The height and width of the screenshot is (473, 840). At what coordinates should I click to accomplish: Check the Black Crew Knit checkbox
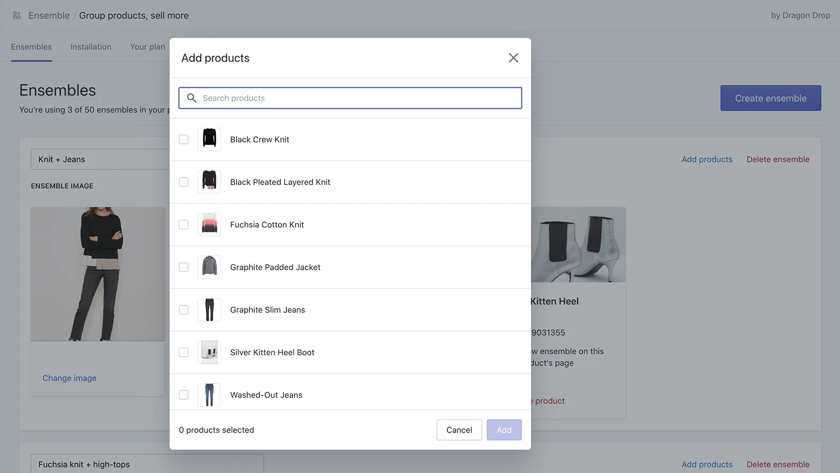[184, 139]
